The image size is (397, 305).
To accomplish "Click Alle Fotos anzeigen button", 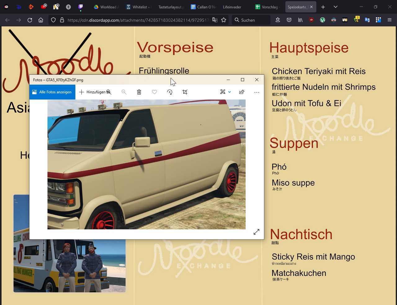I will [x=52, y=92].
